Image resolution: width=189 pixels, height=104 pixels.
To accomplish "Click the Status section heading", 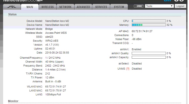I will [12, 14].
